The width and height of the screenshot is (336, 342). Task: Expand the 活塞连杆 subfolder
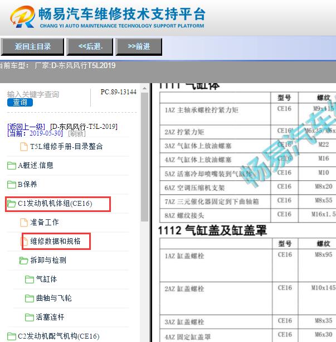(50, 317)
